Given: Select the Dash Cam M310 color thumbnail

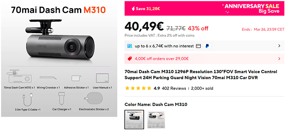Looking at the screenshot, I should coord(134,119).
